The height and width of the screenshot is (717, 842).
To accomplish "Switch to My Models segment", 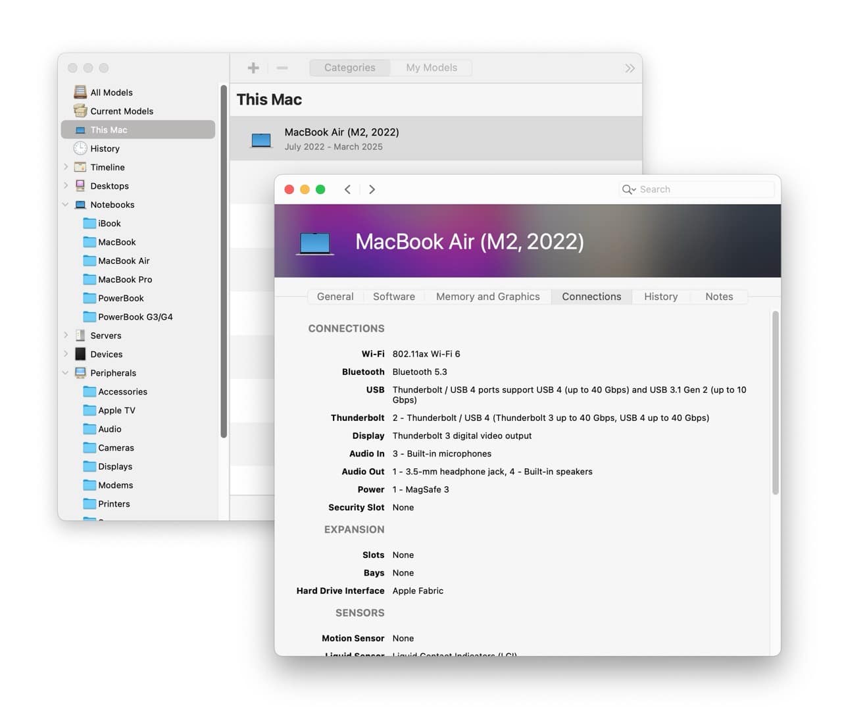I will click(x=432, y=68).
